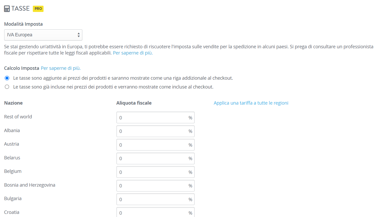Viewport: 377px width, 217px height.
Task: Select taxes already included in prices option
Action: click(7, 87)
